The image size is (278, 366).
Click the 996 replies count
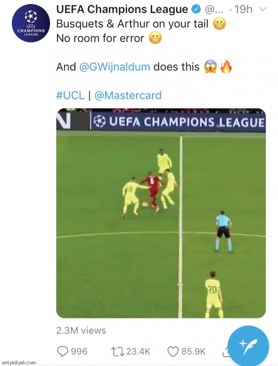[79, 351]
